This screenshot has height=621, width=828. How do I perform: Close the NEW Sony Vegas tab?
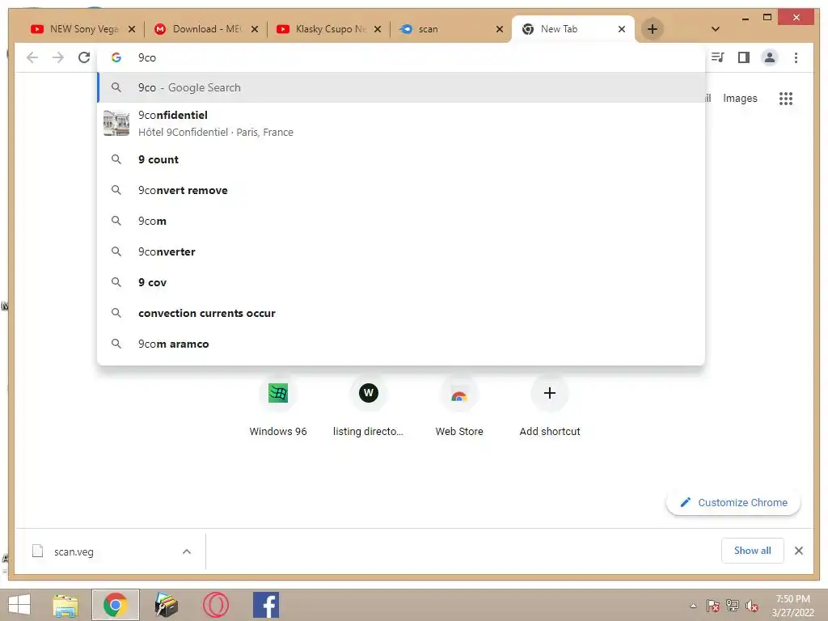pos(132,30)
